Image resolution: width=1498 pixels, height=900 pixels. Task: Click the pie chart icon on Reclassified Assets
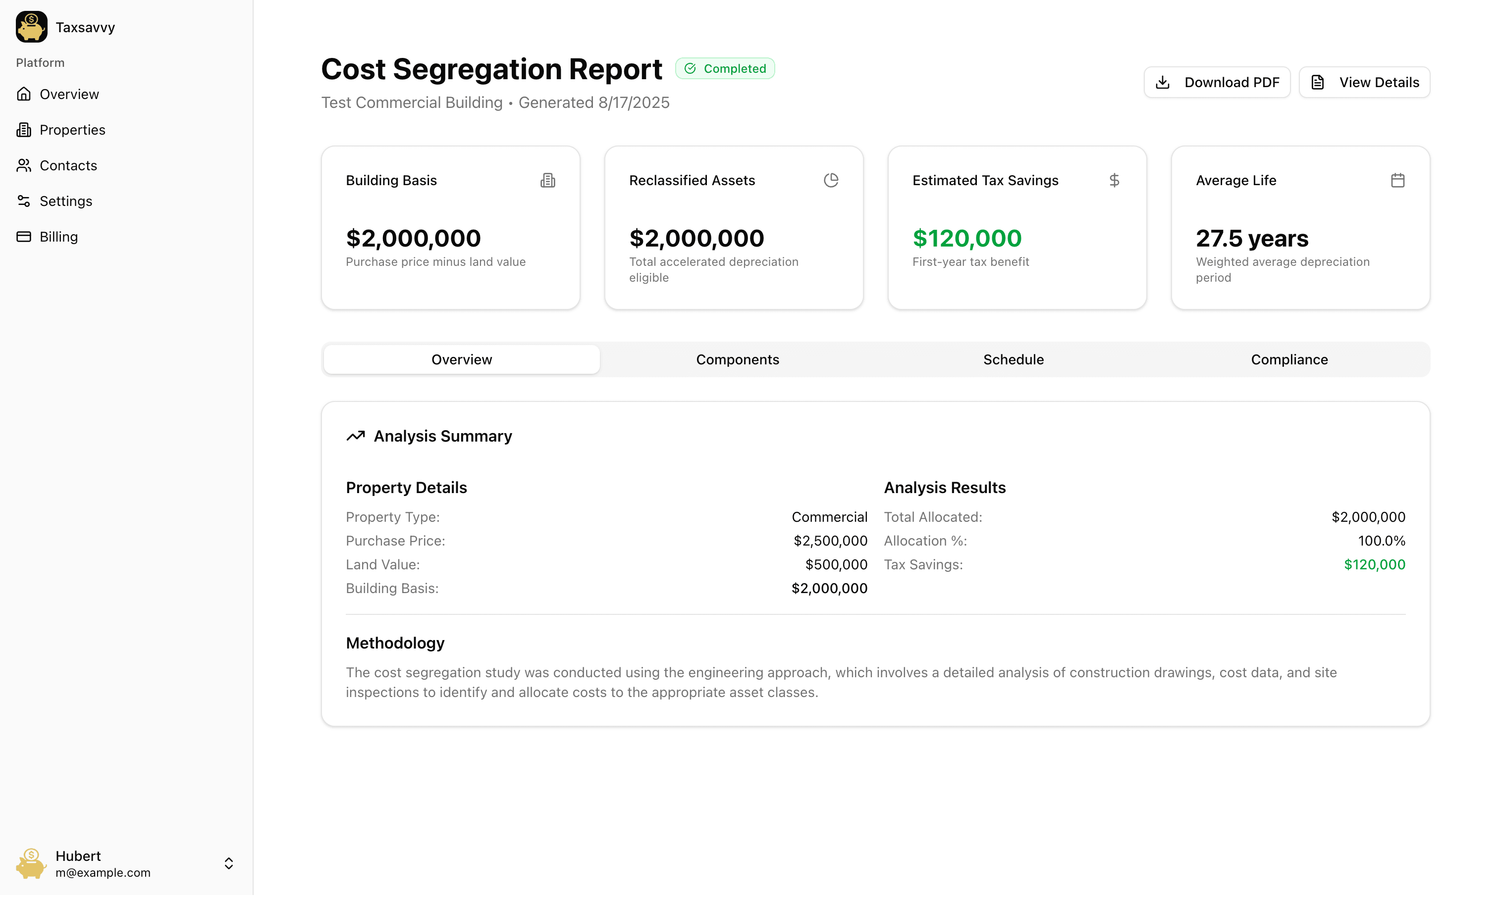[x=831, y=180]
